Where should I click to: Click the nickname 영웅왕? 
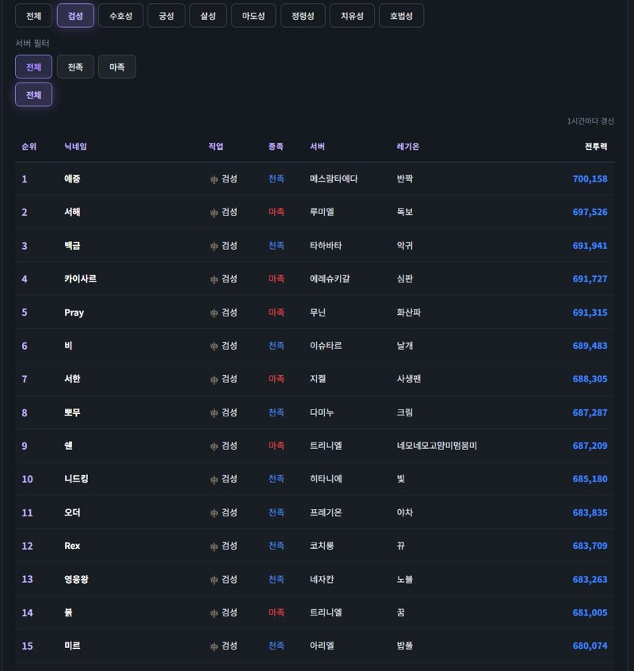[x=76, y=579]
